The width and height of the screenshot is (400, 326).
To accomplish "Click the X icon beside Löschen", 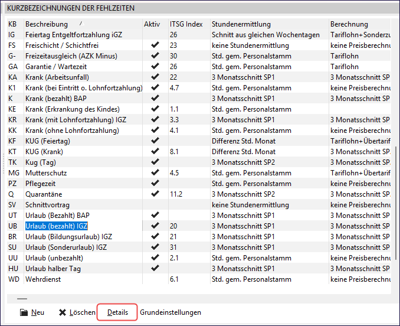I will [x=63, y=312].
